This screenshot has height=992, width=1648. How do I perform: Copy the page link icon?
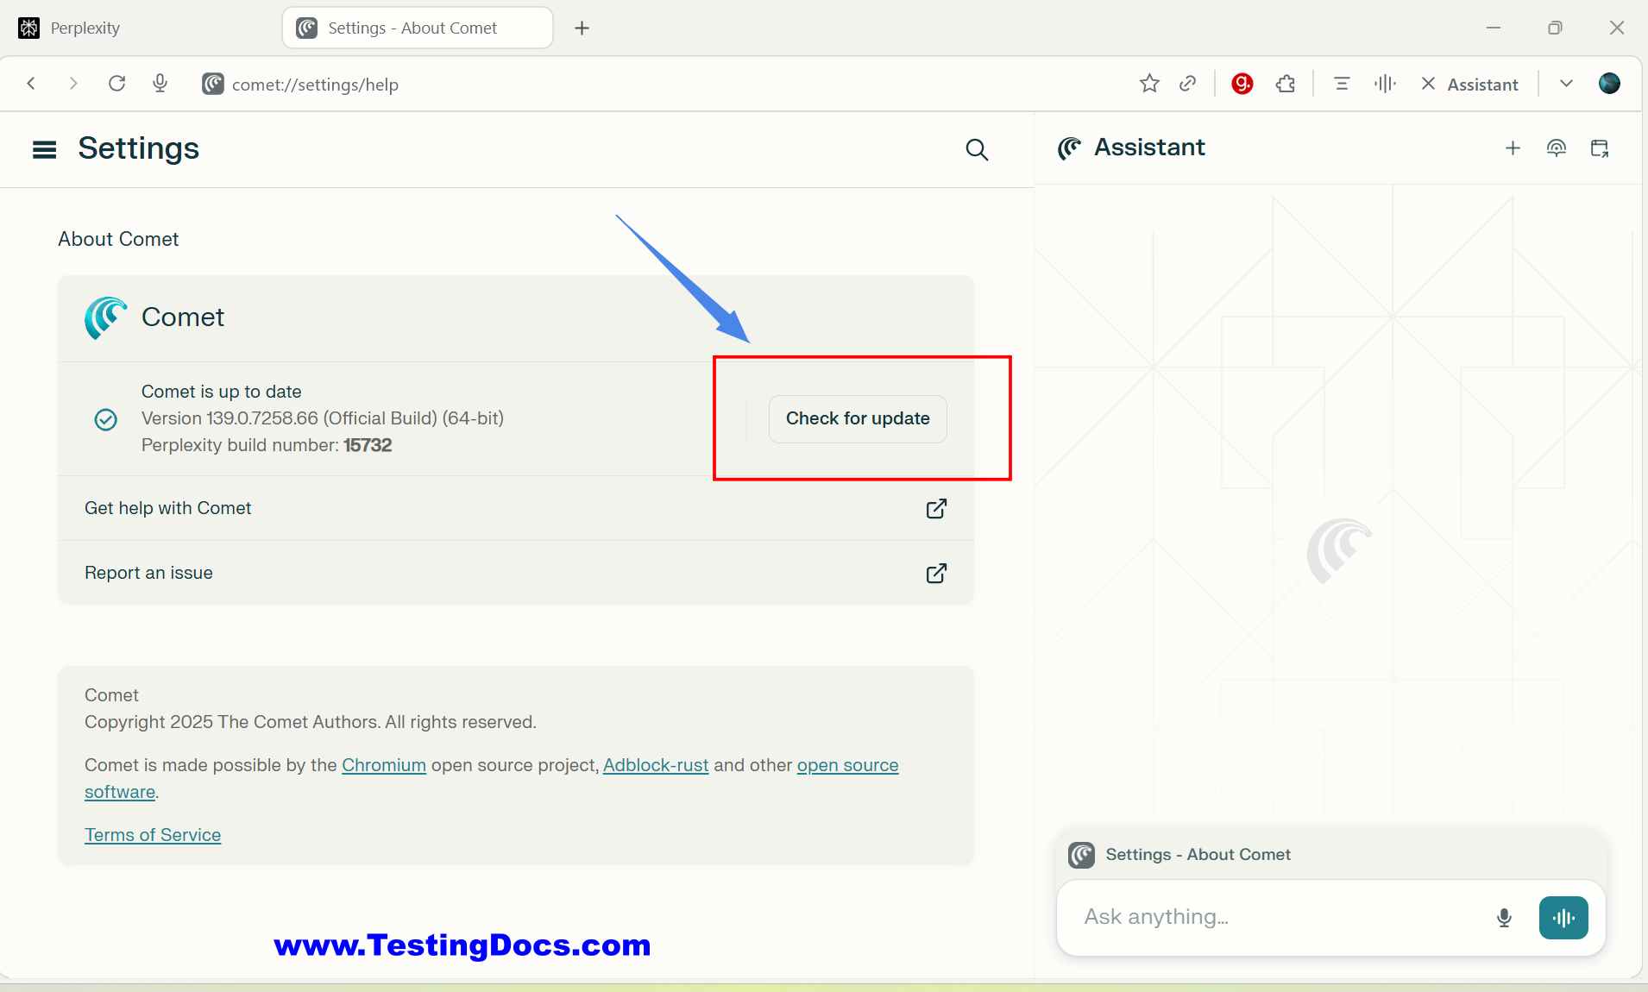[1188, 84]
